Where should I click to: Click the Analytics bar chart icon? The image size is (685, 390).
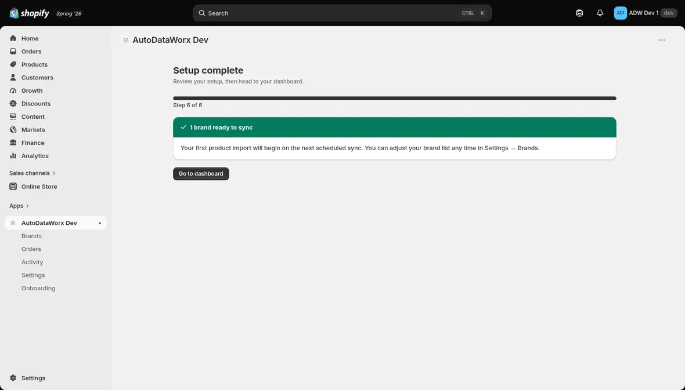click(x=13, y=156)
